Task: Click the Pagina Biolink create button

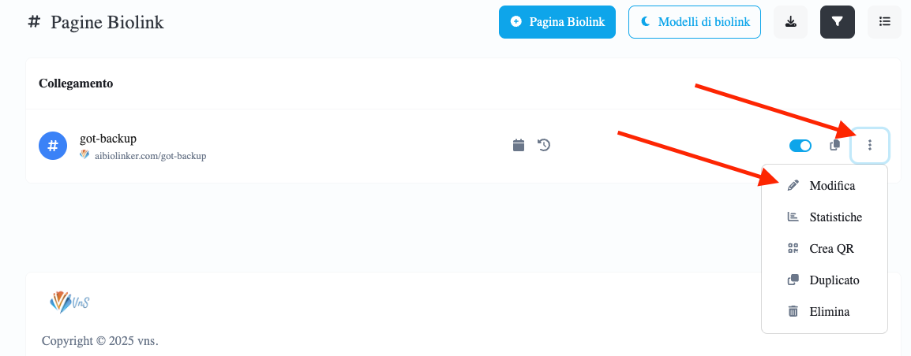Action: point(557,22)
